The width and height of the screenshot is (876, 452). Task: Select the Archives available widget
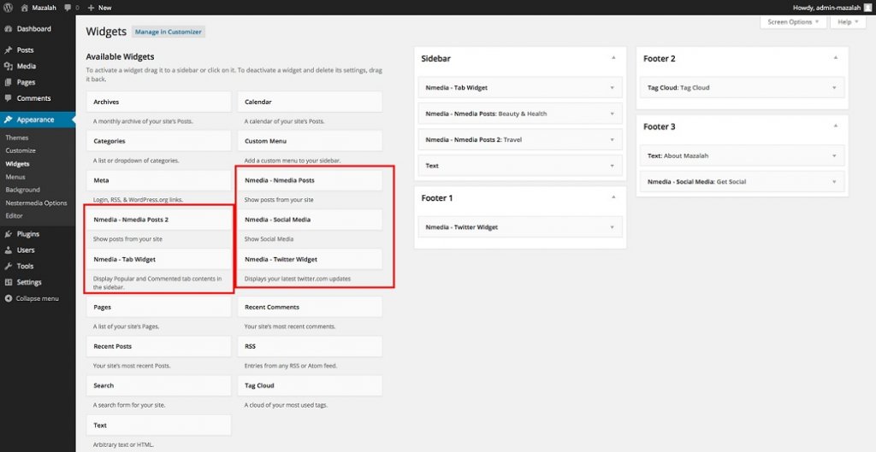[x=158, y=103]
